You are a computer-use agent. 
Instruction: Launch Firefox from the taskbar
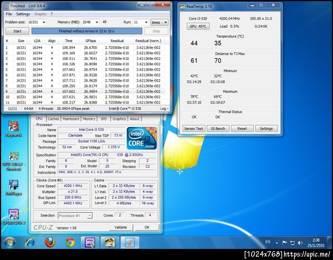50,243
